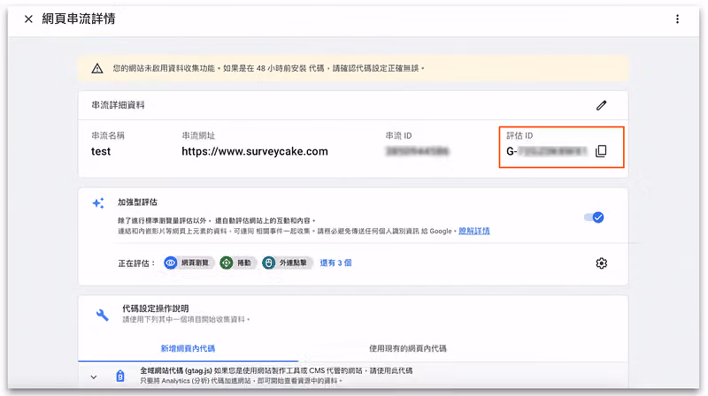Select the 新增網頁內代碼 tab

point(188,348)
